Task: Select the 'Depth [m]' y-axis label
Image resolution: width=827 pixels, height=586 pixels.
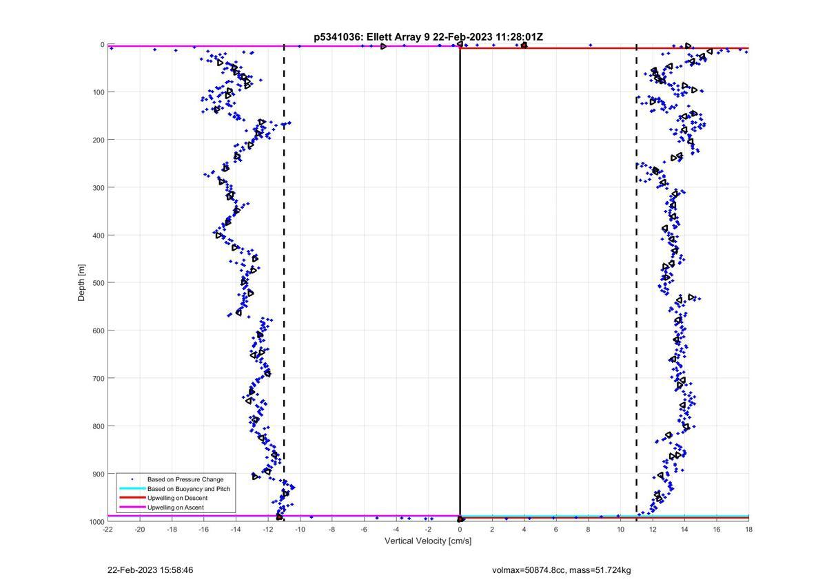Action: click(82, 282)
